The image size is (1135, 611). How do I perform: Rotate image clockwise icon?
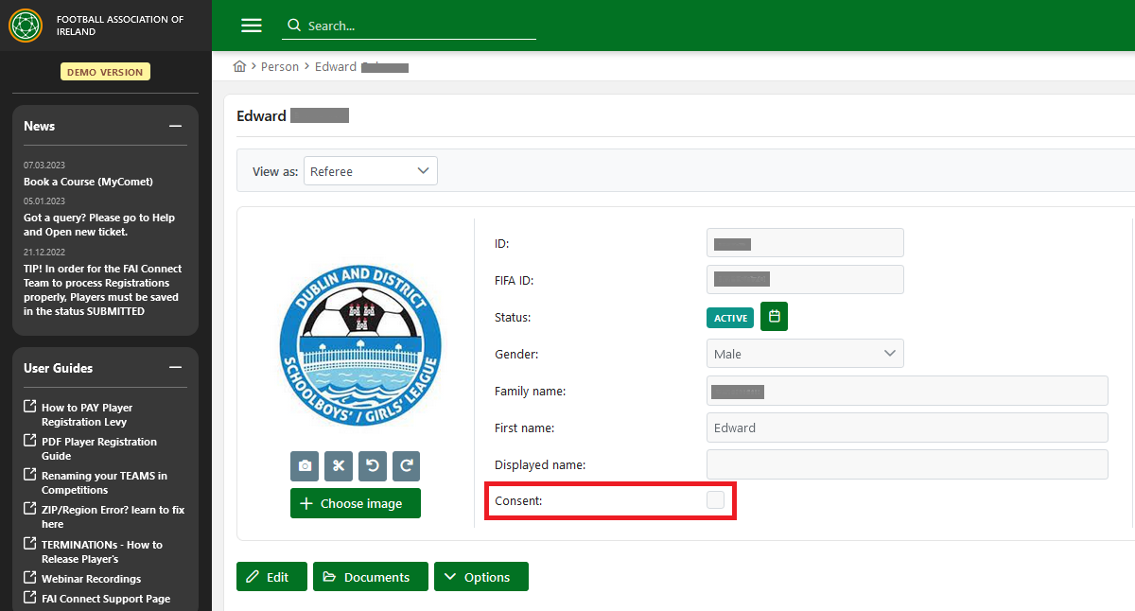406,466
